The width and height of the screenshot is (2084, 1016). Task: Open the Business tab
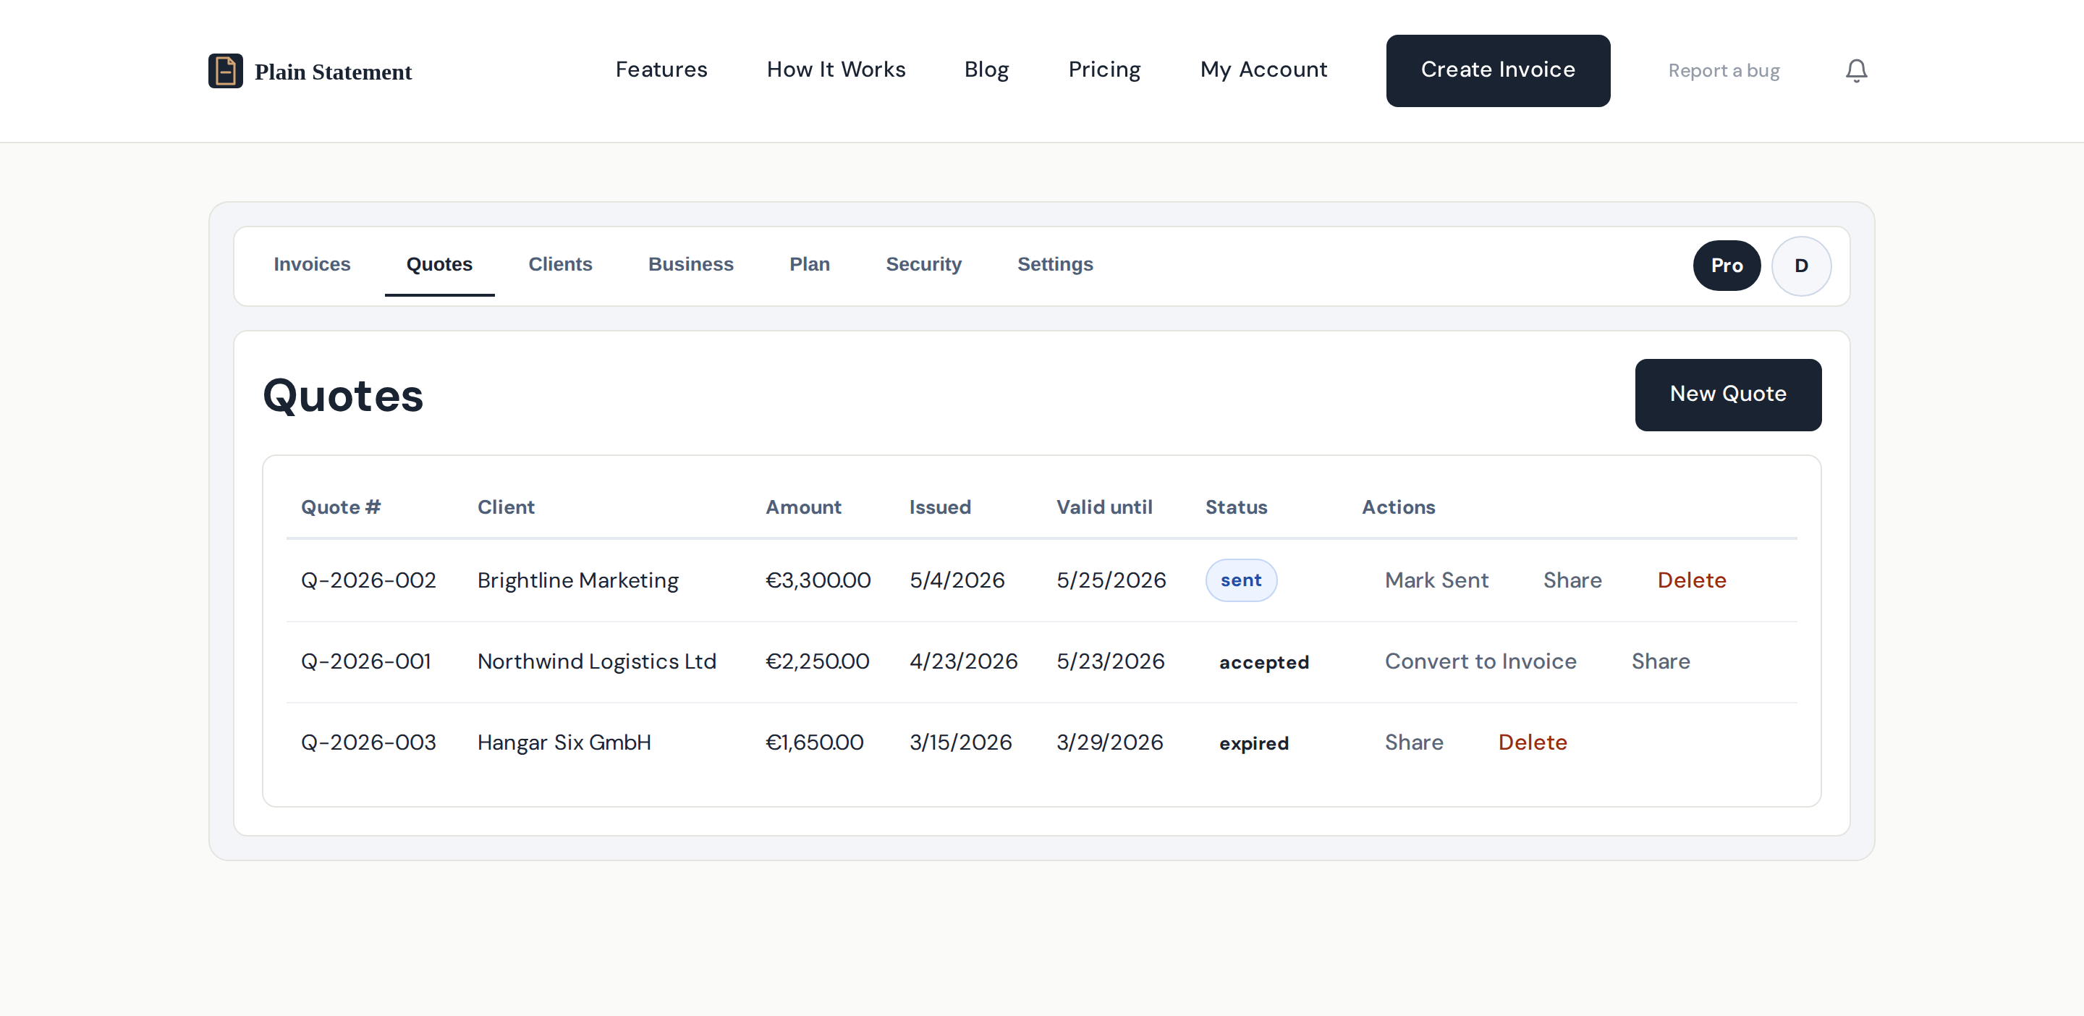point(691,265)
